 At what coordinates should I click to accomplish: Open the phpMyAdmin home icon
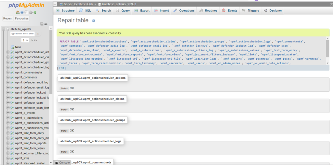18,12
